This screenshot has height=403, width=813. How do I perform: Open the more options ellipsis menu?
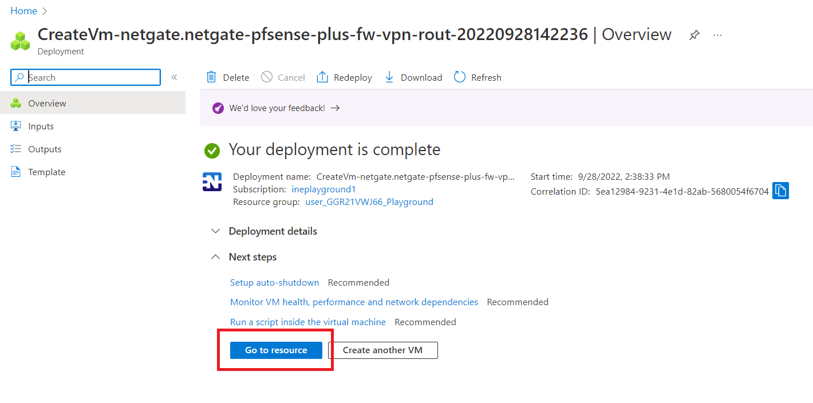[x=717, y=35]
